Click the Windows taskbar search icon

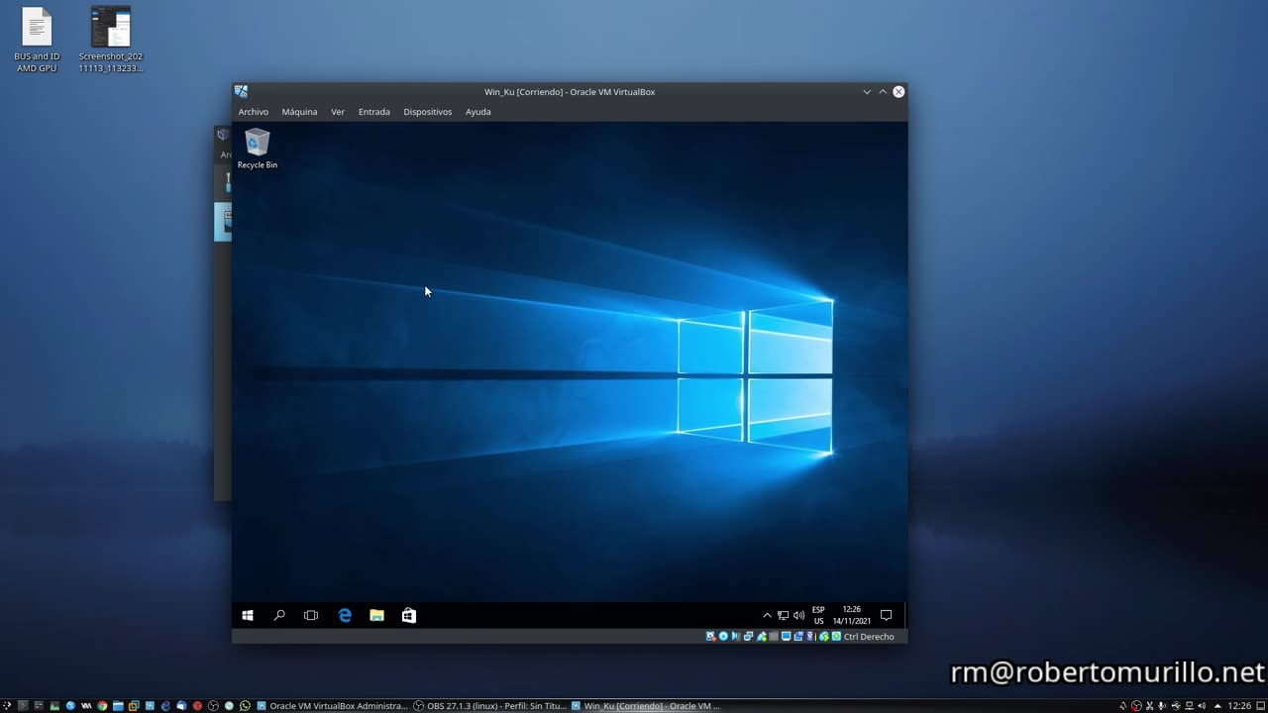(x=279, y=615)
